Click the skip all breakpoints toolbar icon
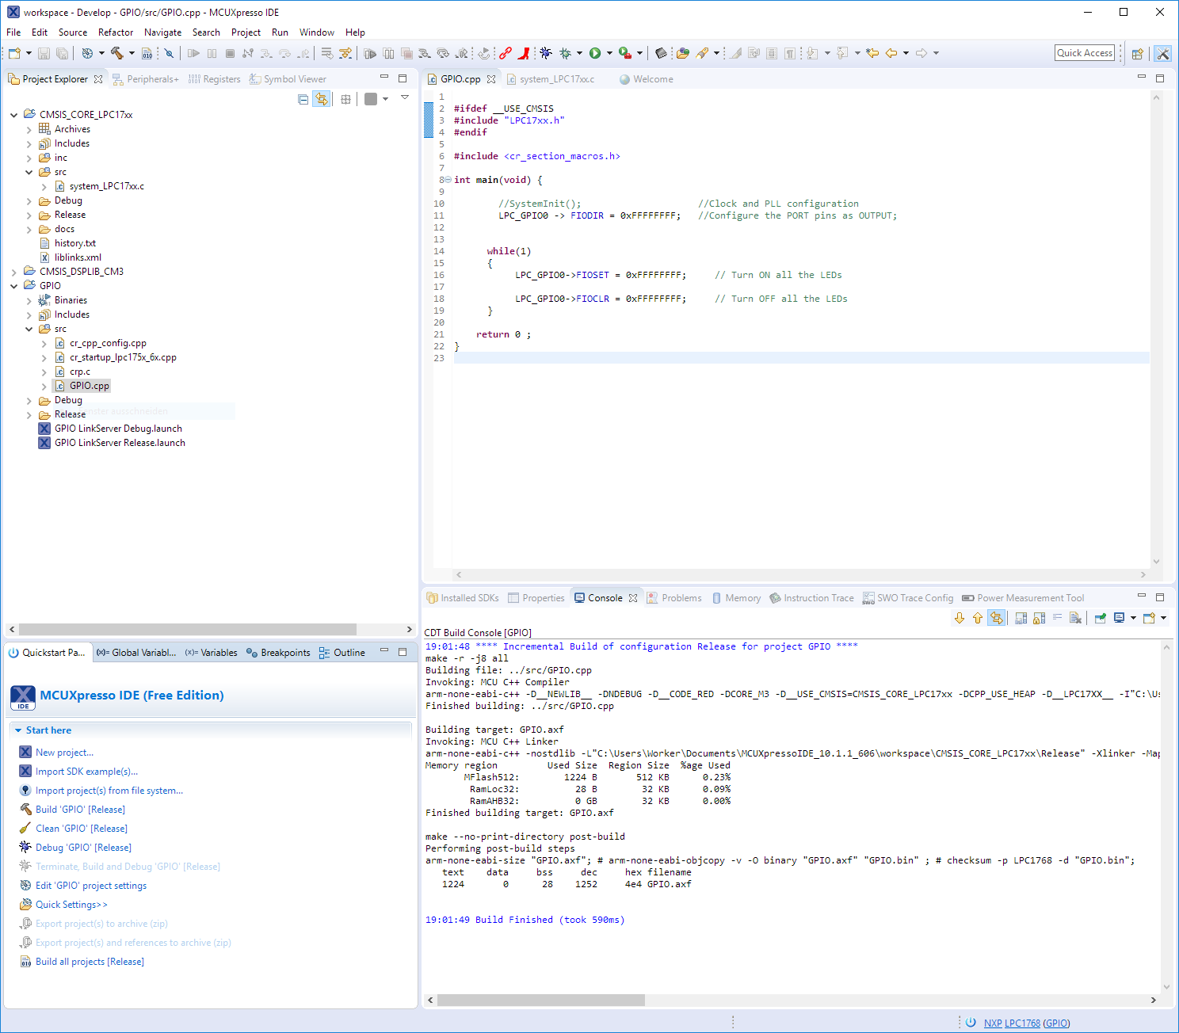Viewport: 1179px width, 1033px height. click(169, 53)
